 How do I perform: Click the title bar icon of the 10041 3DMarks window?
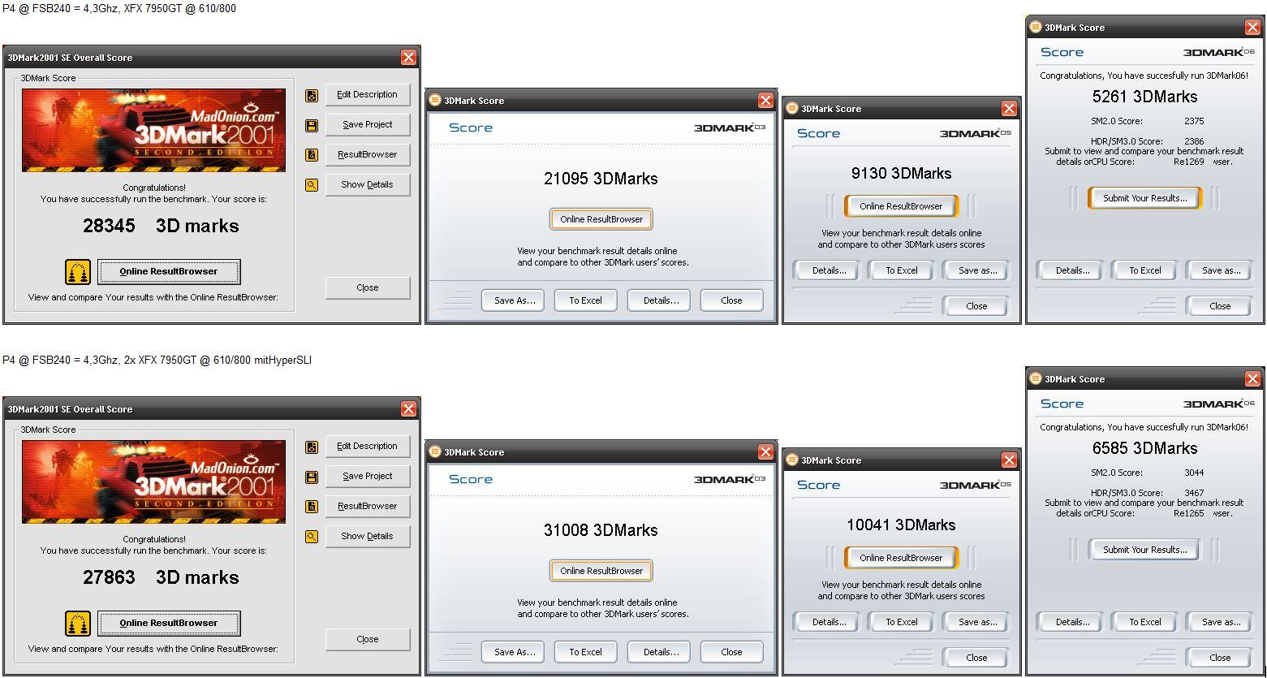(x=791, y=460)
